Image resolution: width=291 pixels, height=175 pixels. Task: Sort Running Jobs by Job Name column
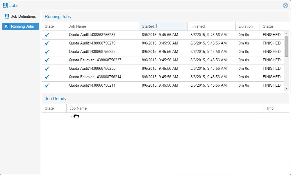click(102, 26)
